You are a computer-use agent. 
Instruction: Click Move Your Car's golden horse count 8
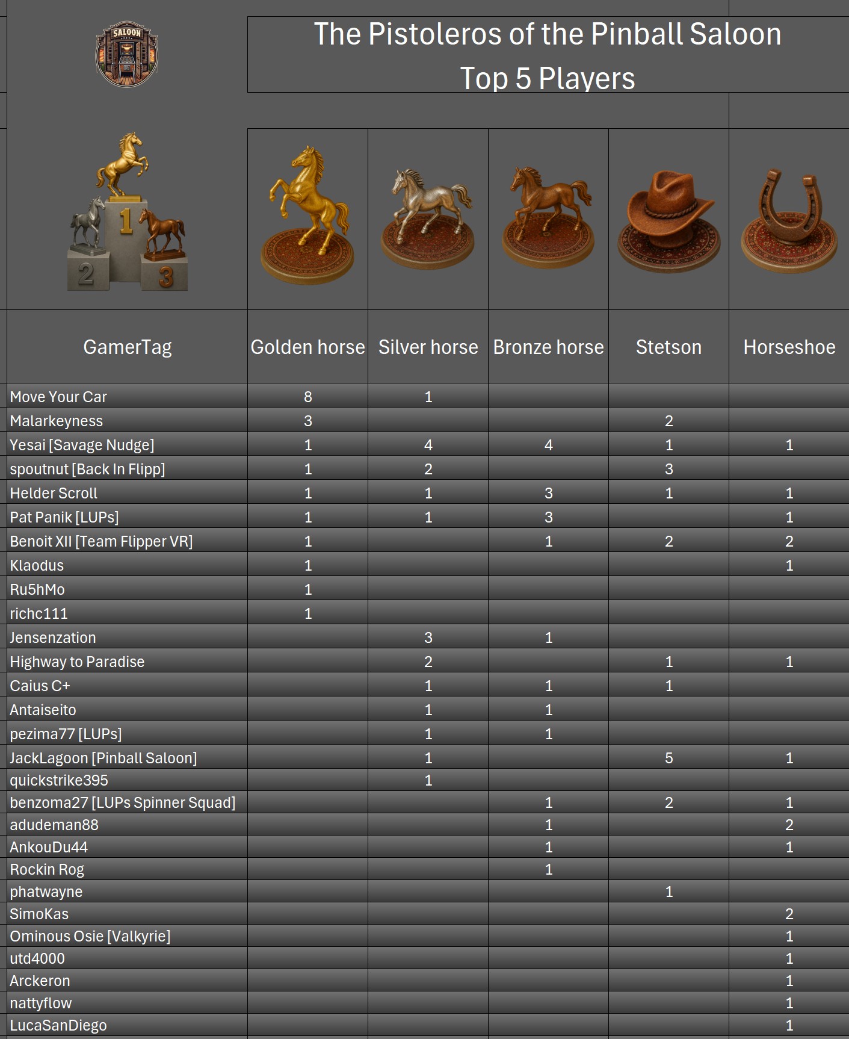pos(307,397)
